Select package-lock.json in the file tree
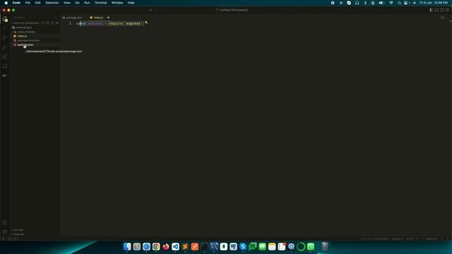Image resolution: width=452 pixels, height=254 pixels. [x=35, y=40]
